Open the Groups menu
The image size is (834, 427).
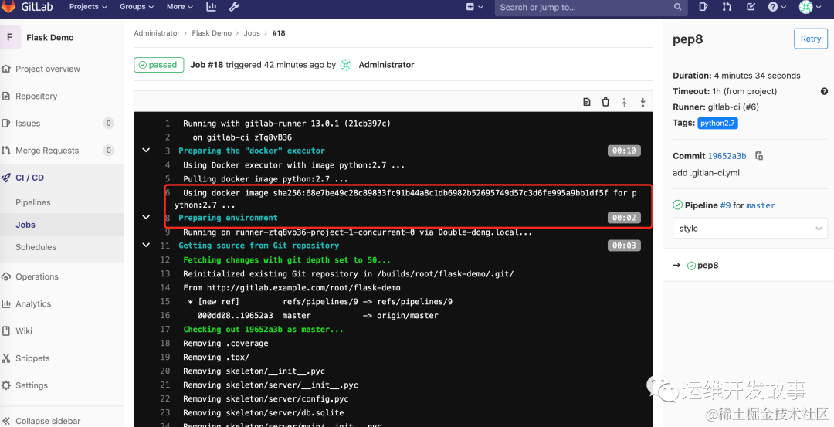point(137,7)
